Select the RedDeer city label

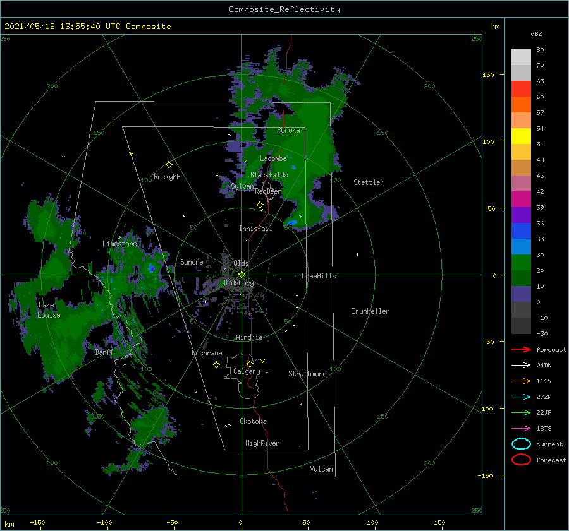click(x=268, y=191)
